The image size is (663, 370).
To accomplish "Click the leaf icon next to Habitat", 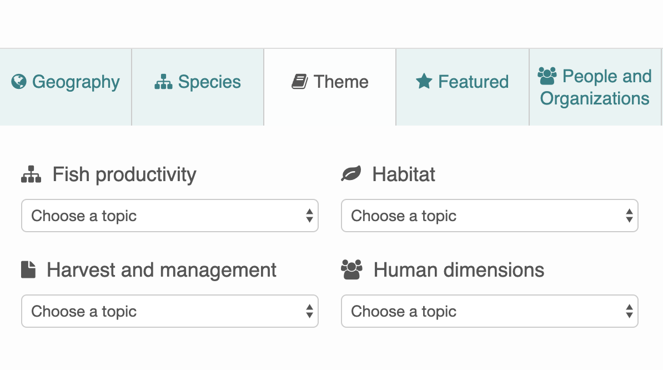I will tap(351, 174).
